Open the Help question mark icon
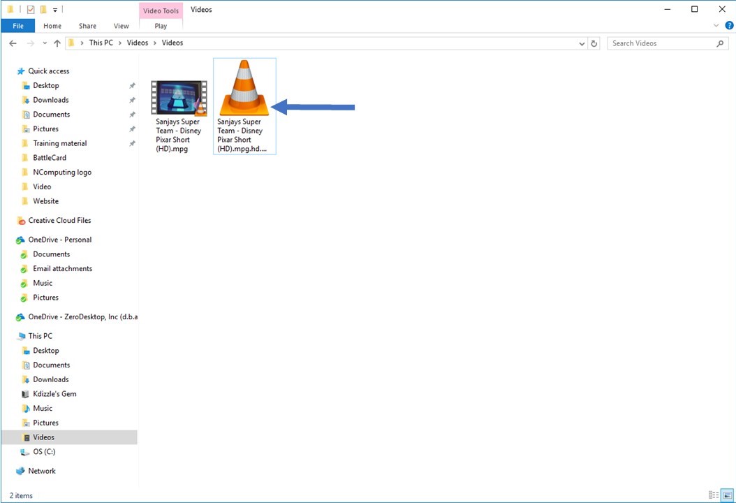736x503 pixels. point(729,25)
